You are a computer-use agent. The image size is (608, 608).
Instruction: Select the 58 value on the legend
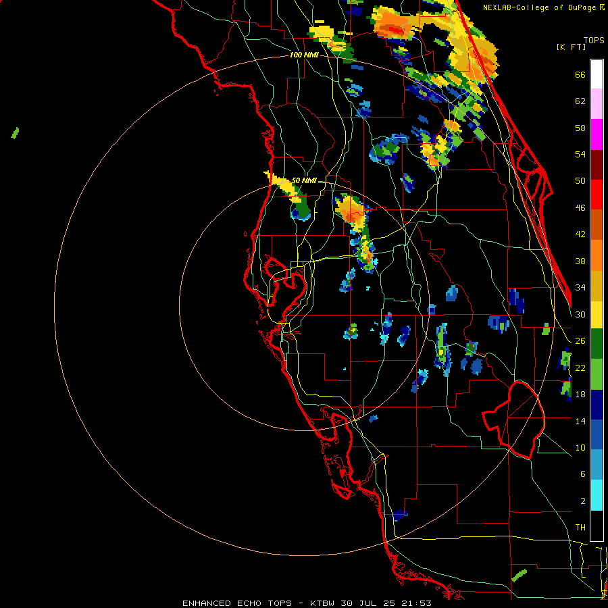580,128
